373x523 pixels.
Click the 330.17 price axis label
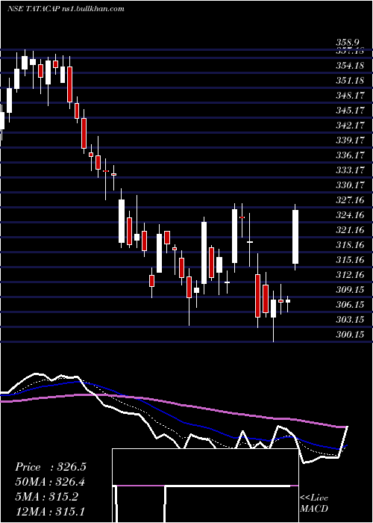349,185
